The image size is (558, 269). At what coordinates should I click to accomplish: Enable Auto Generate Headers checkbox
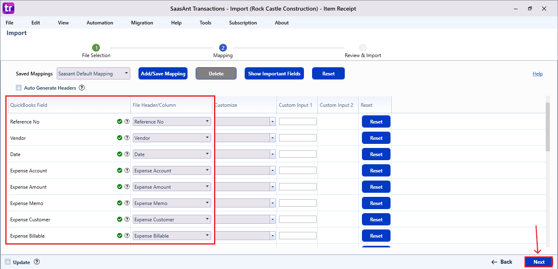click(19, 88)
